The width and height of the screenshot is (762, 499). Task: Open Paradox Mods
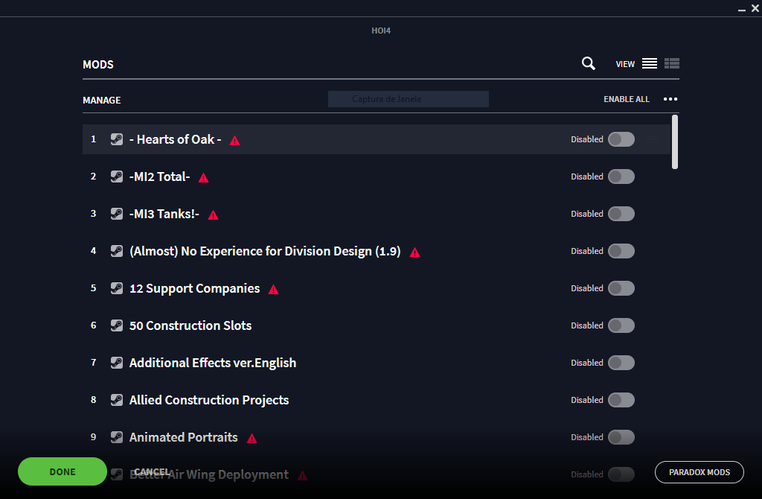click(x=699, y=471)
